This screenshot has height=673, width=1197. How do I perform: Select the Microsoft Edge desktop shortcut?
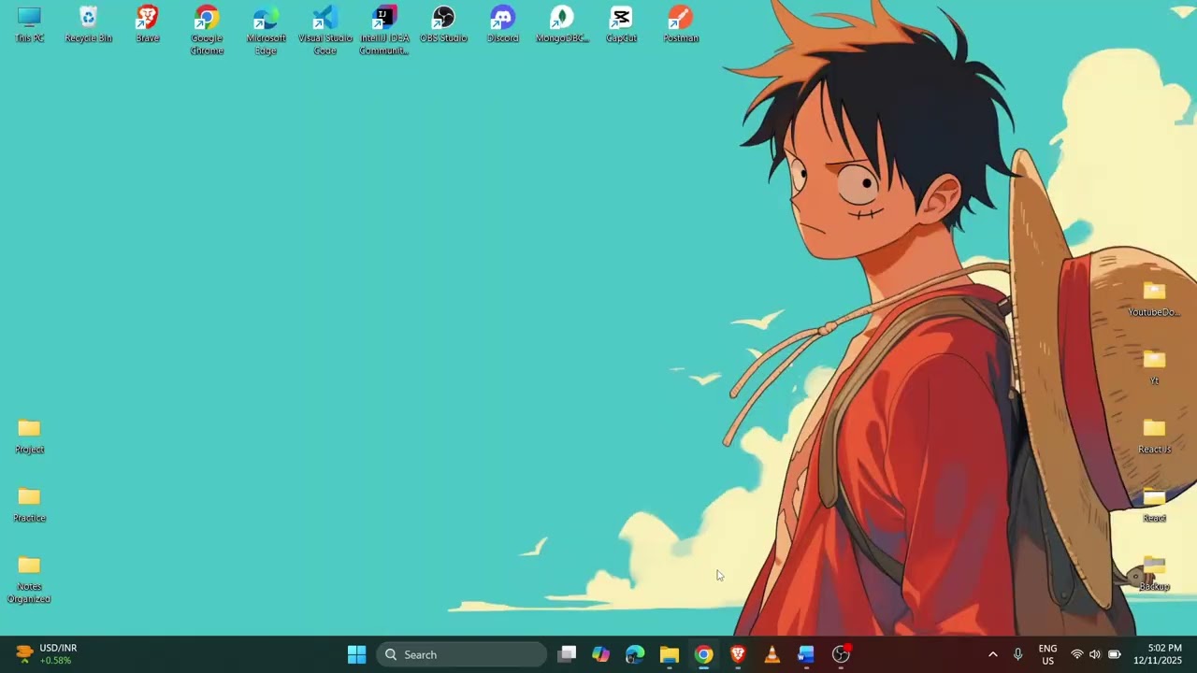coord(266,31)
